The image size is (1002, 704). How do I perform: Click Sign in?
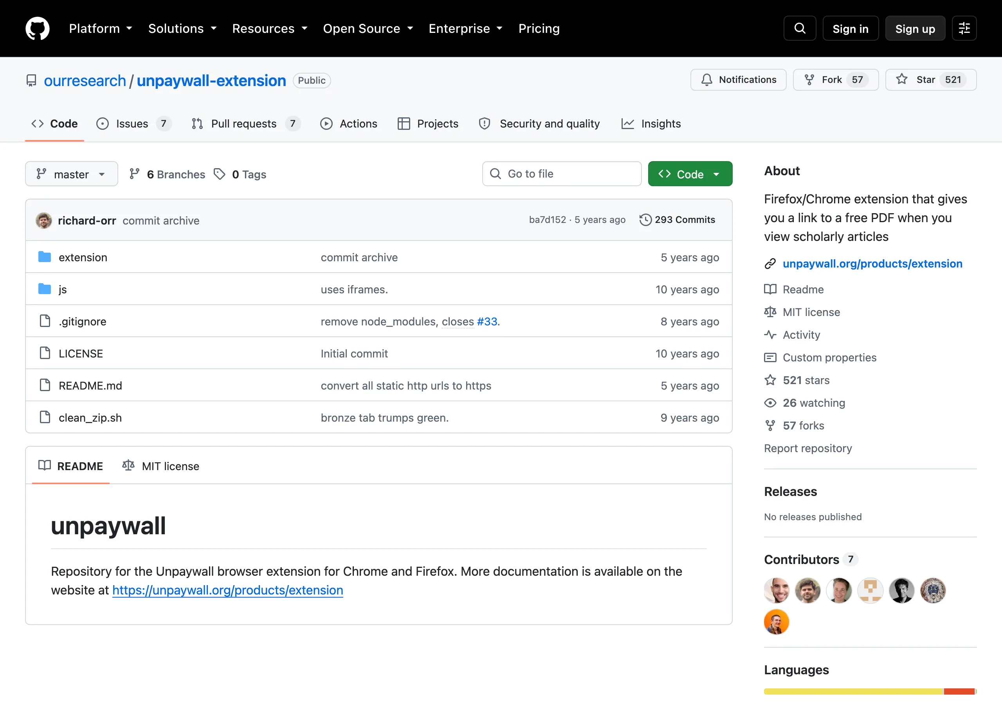pyautogui.click(x=850, y=28)
